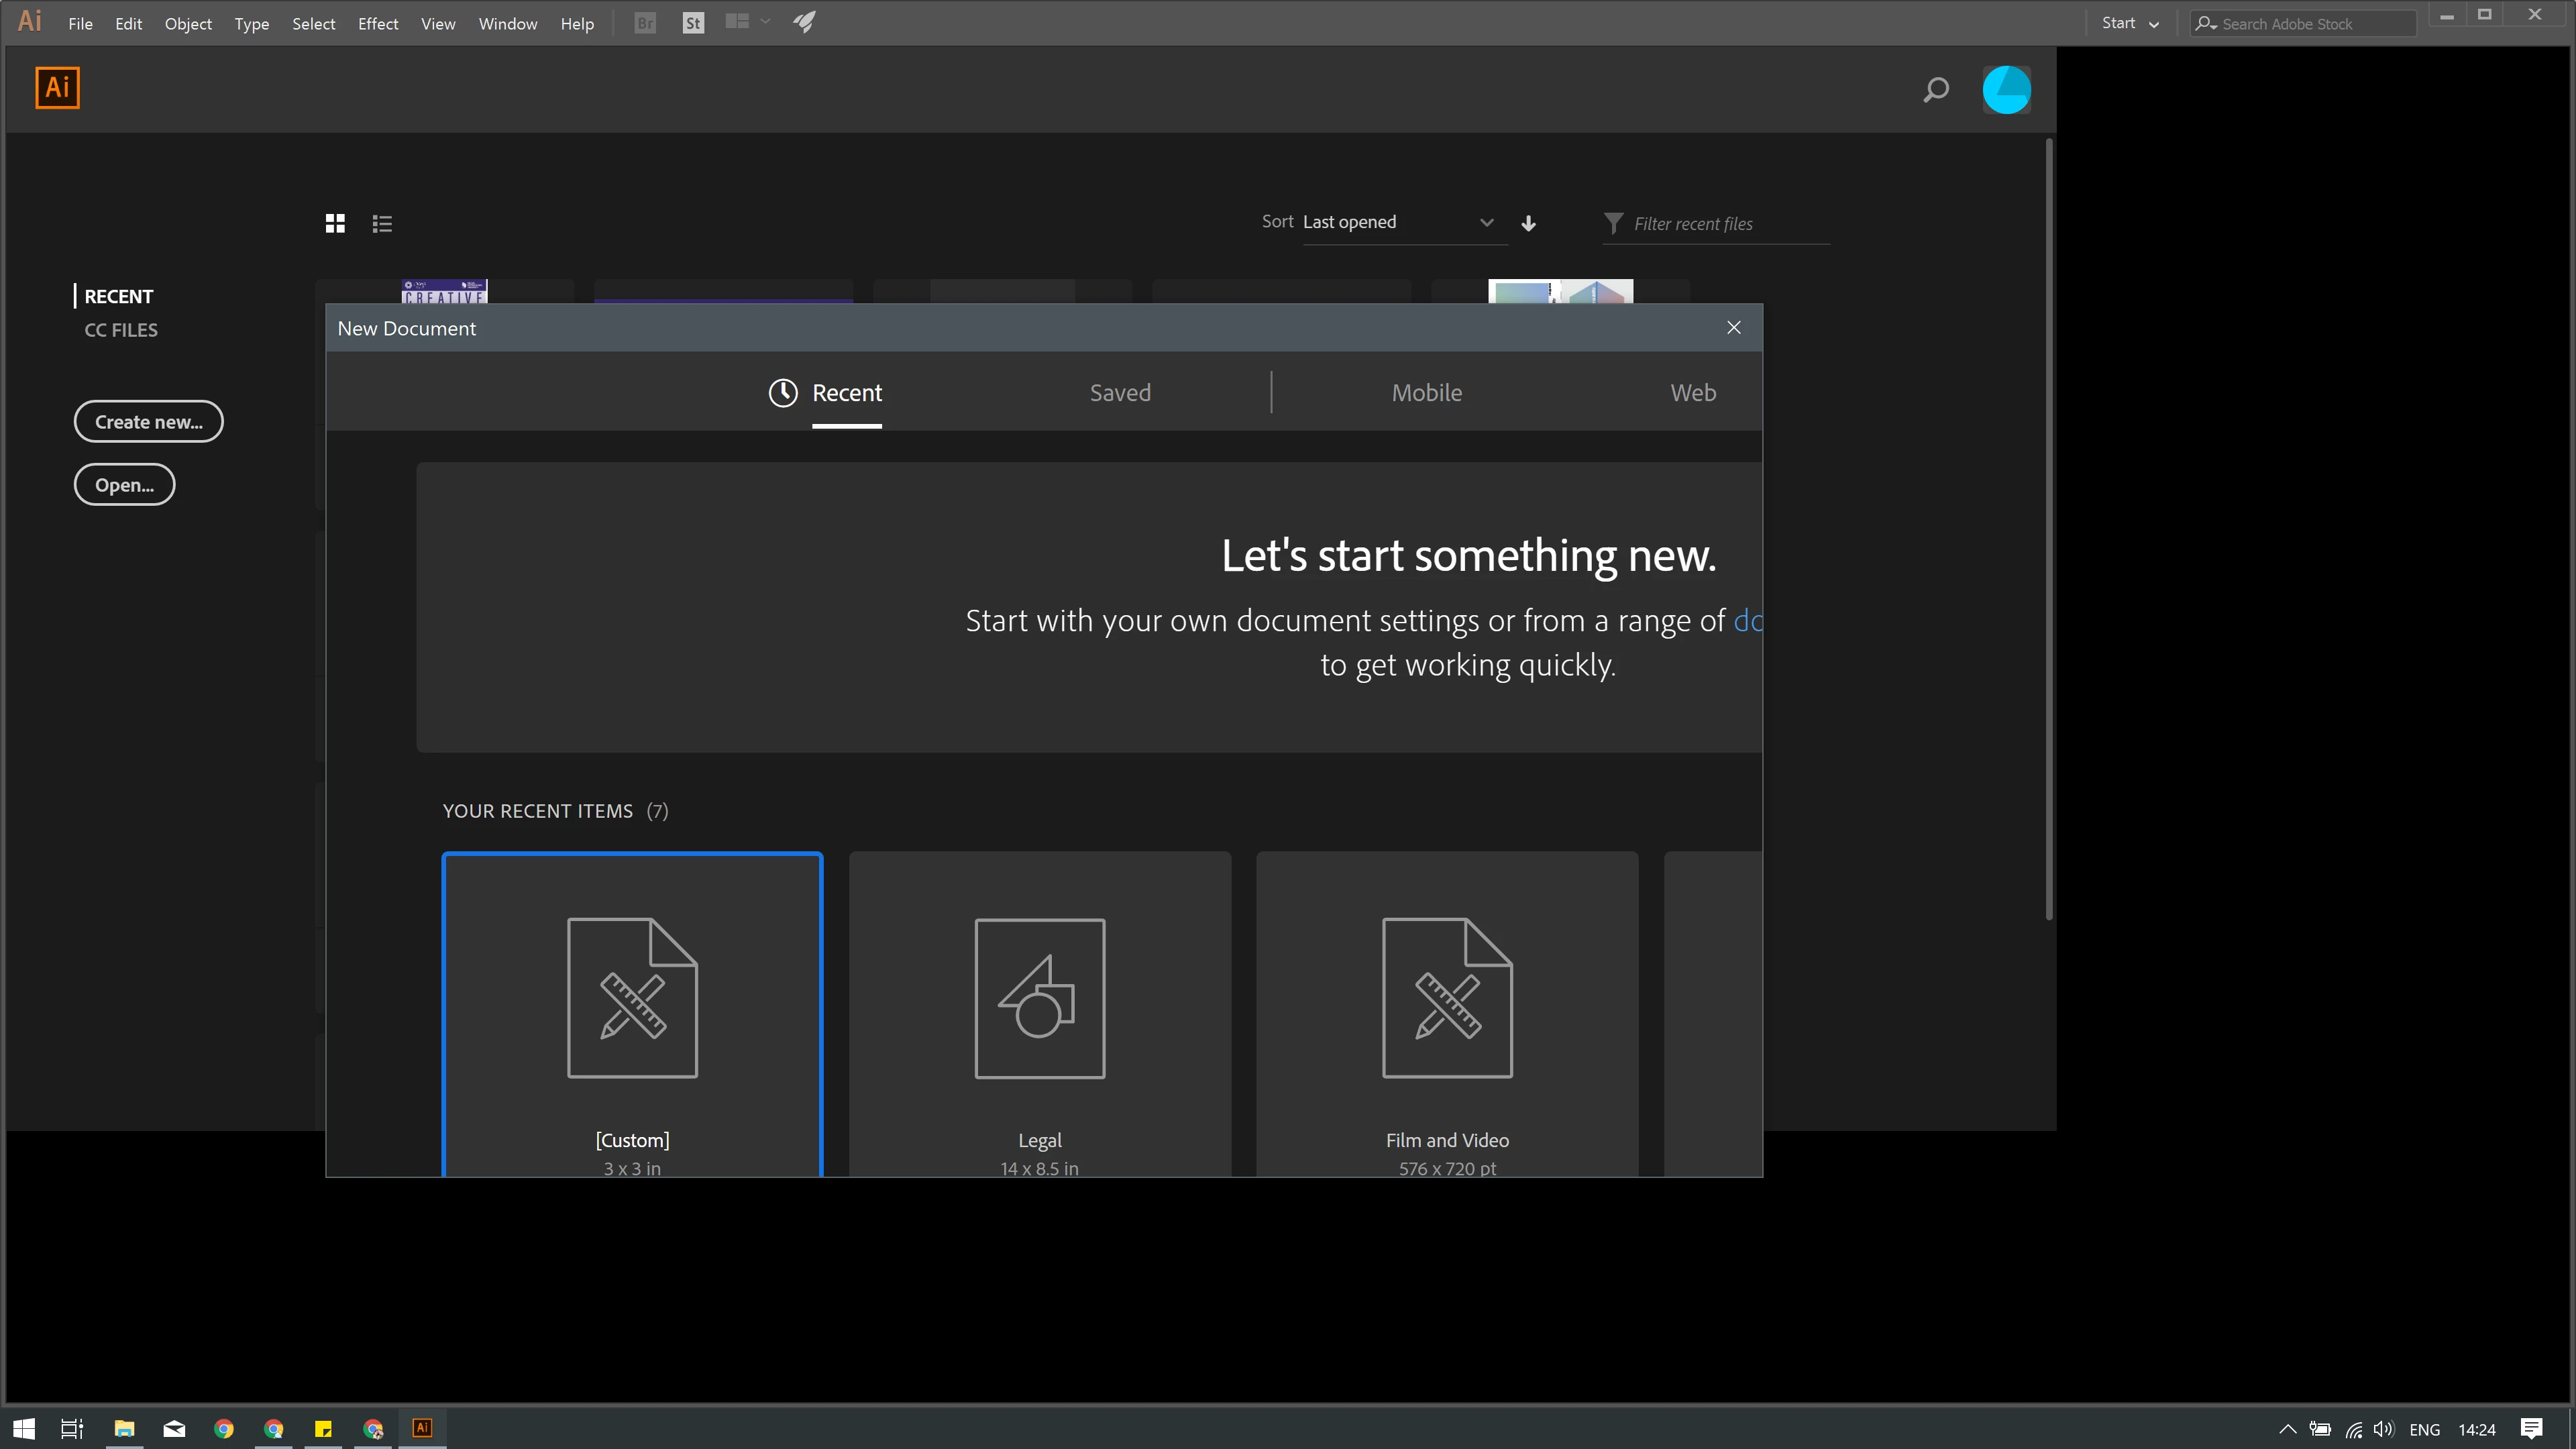The height and width of the screenshot is (1449, 2576).
Task: Switch to the Mobile tab
Action: click(x=1426, y=392)
